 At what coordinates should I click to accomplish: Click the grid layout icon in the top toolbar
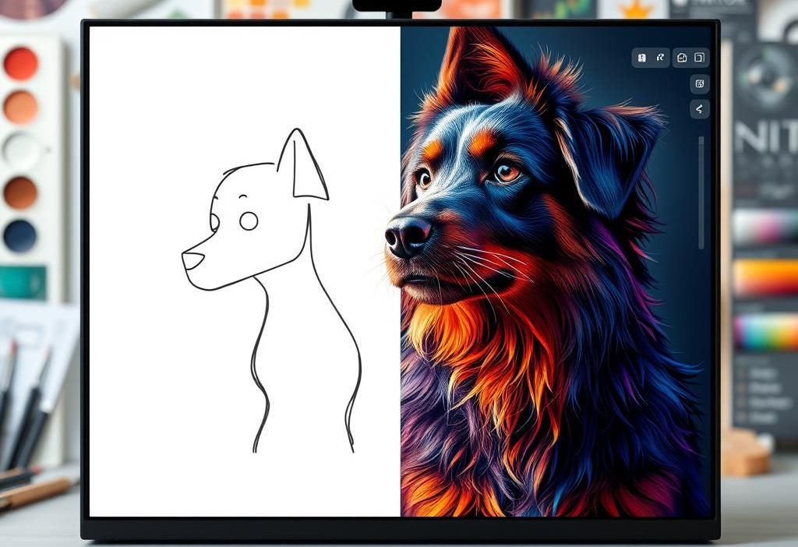pyautogui.click(x=641, y=58)
